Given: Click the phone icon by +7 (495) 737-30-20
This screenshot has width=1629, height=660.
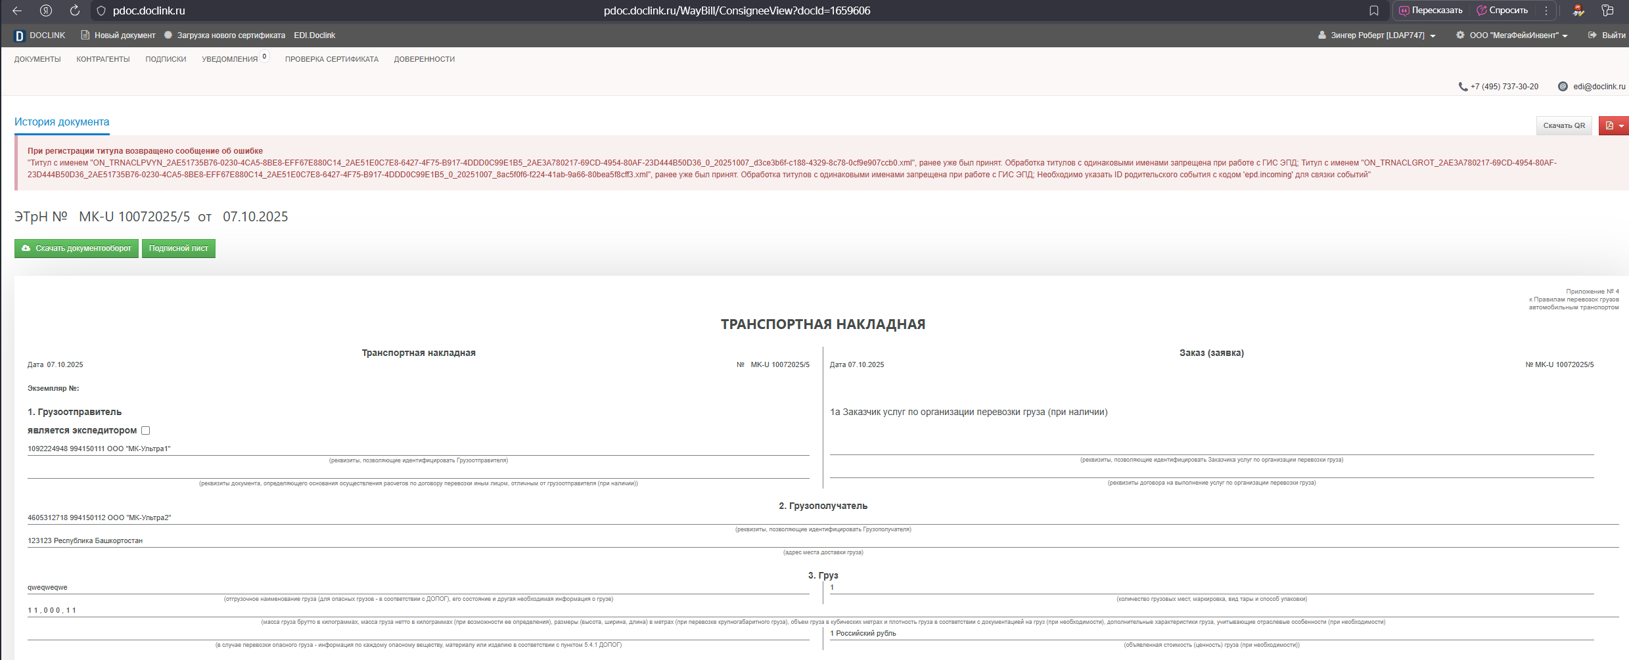Looking at the screenshot, I should 1463,87.
